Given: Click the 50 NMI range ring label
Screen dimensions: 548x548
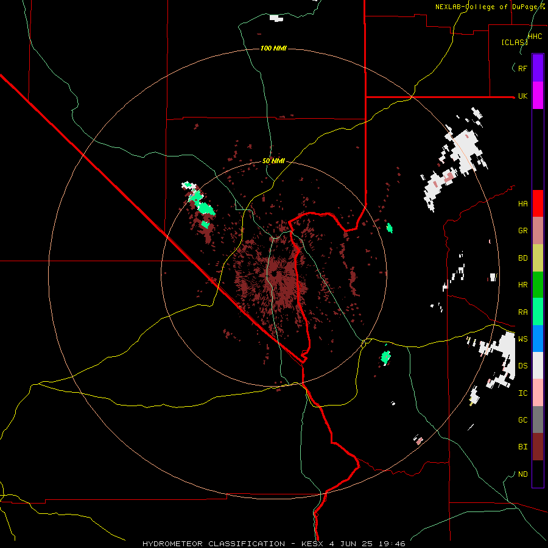Looking at the screenshot, I should pyautogui.click(x=273, y=161).
